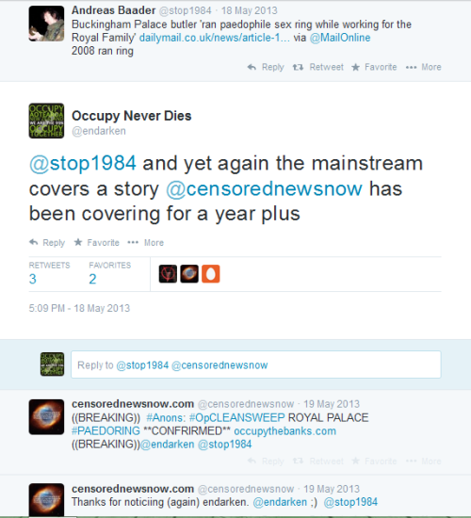This screenshot has height=518, width=471.
Task: Favorite the Andreas Baader tweet
Action: coord(374,67)
